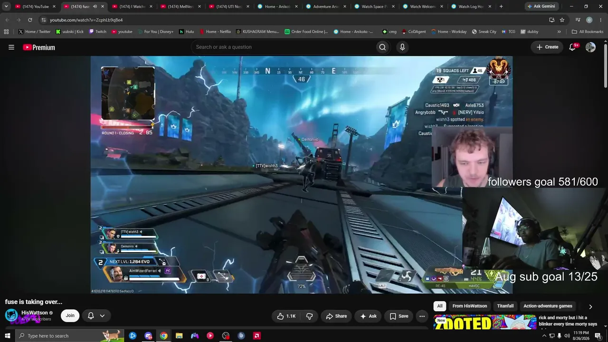The image size is (608, 342).
Task: Open the Ask Gemini button
Action: tap(541, 7)
